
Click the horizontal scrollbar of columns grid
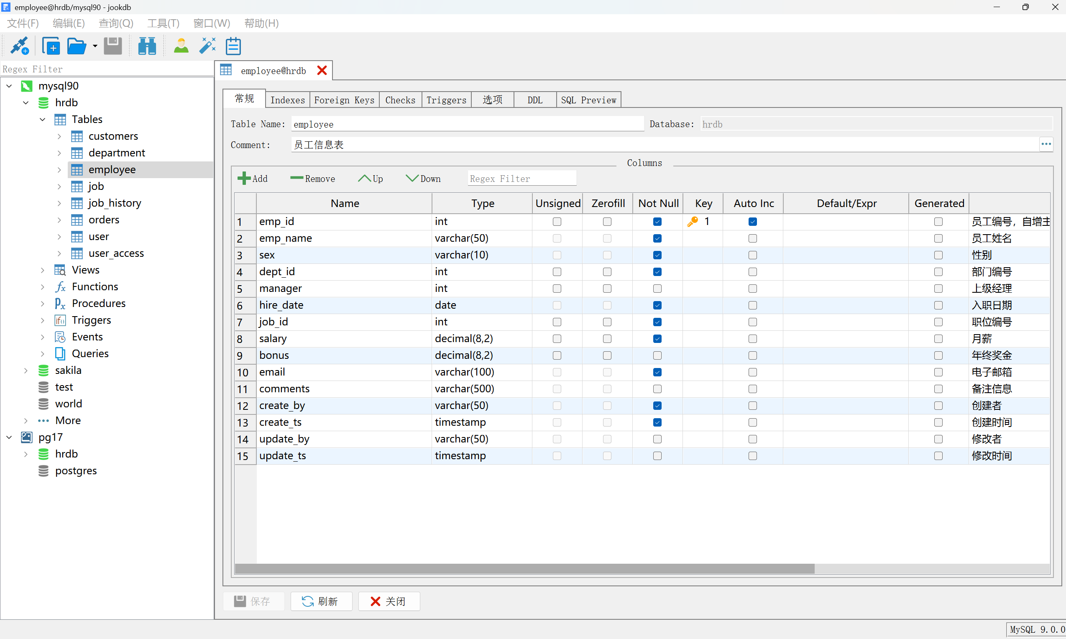tap(524, 568)
